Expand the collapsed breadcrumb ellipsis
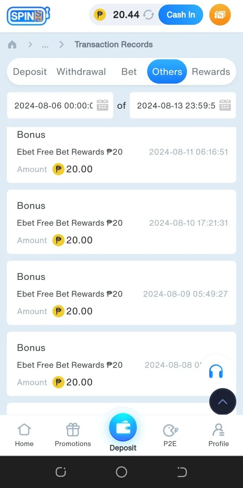243x488 pixels. (45, 45)
